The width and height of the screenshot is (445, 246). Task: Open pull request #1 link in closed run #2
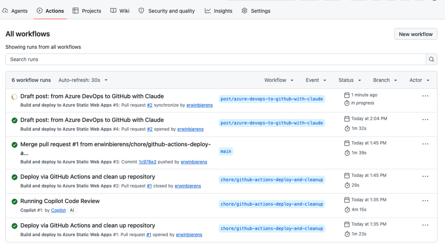[x=149, y=186]
